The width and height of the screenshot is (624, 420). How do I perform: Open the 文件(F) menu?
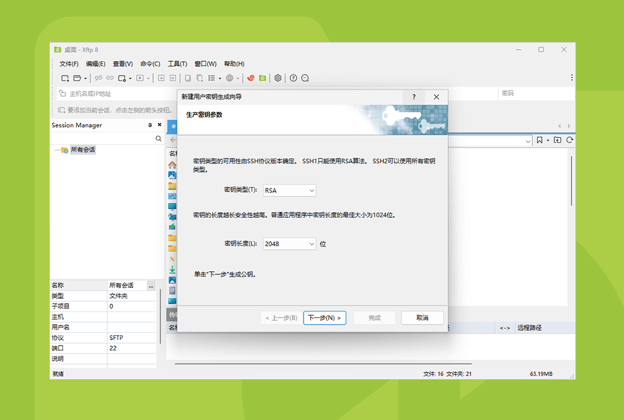pyautogui.click(x=69, y=64)
